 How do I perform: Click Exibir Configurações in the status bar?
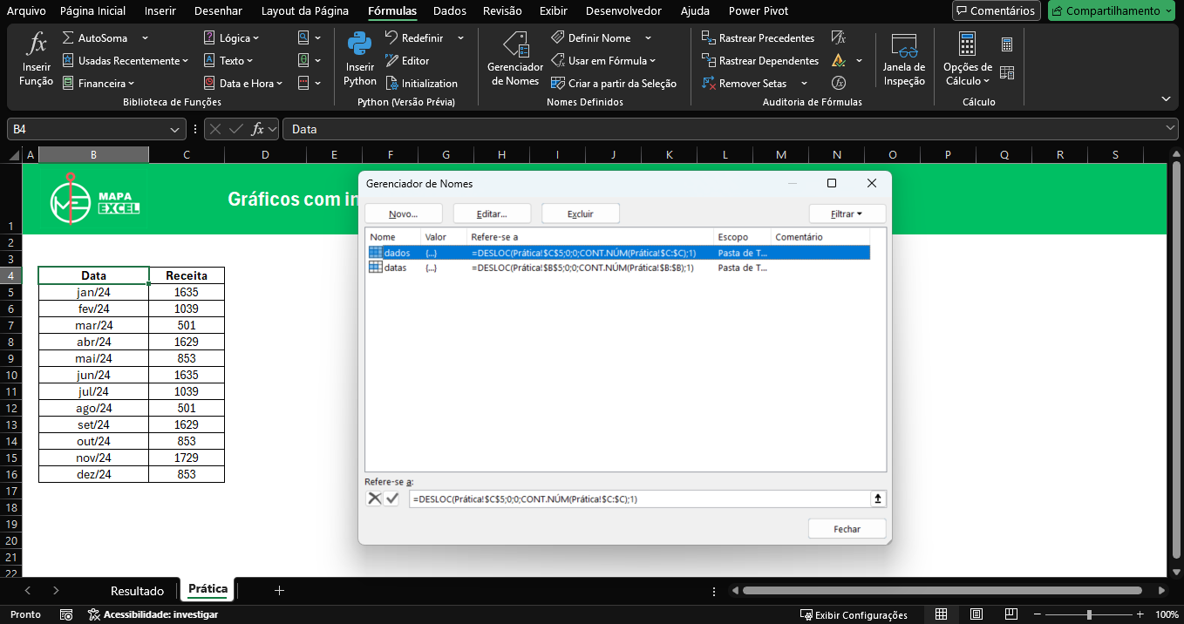tap(854, 614)
